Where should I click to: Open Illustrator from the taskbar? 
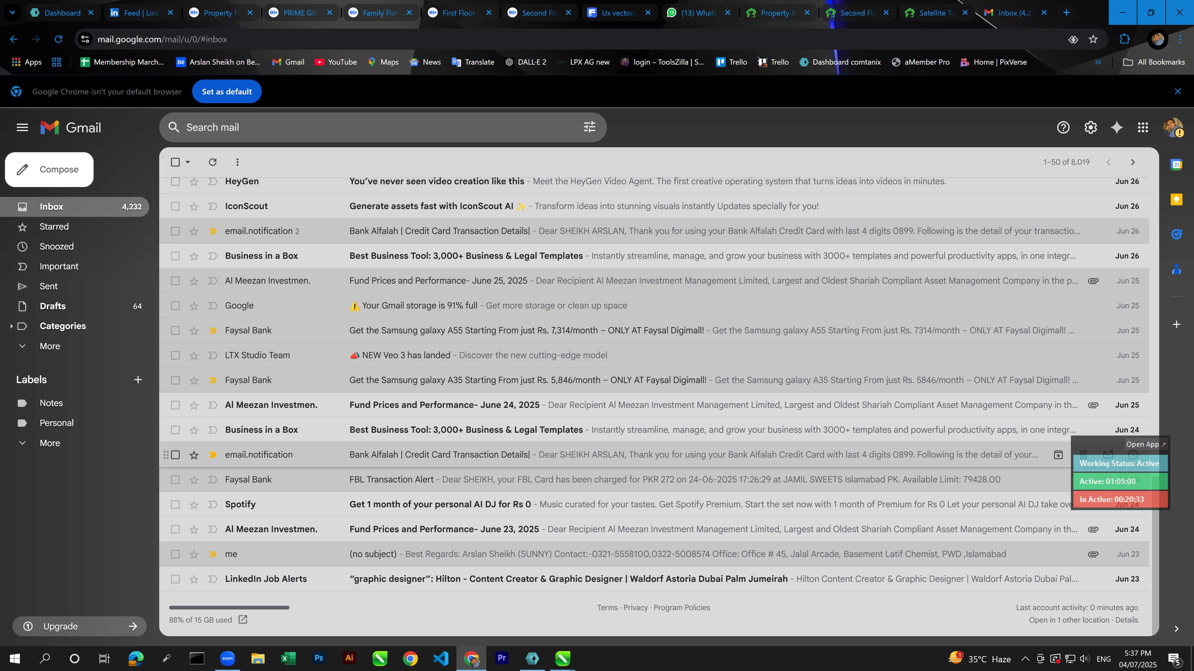(x=349, y=658)
